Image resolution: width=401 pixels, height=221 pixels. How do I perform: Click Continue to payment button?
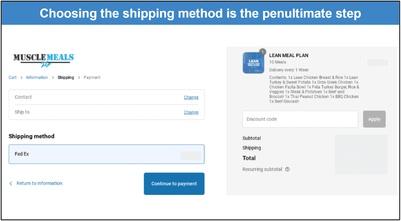[174, 184]
